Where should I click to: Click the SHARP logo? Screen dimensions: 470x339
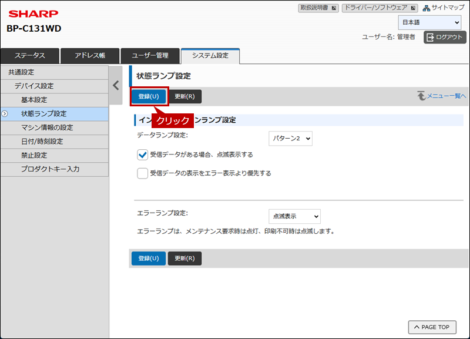33,14
